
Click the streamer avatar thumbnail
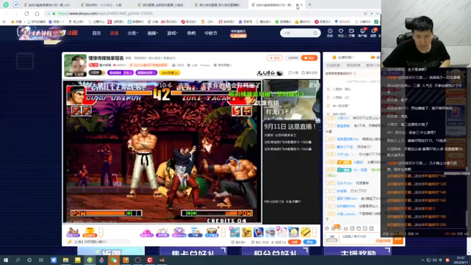(x=75, y=65)
